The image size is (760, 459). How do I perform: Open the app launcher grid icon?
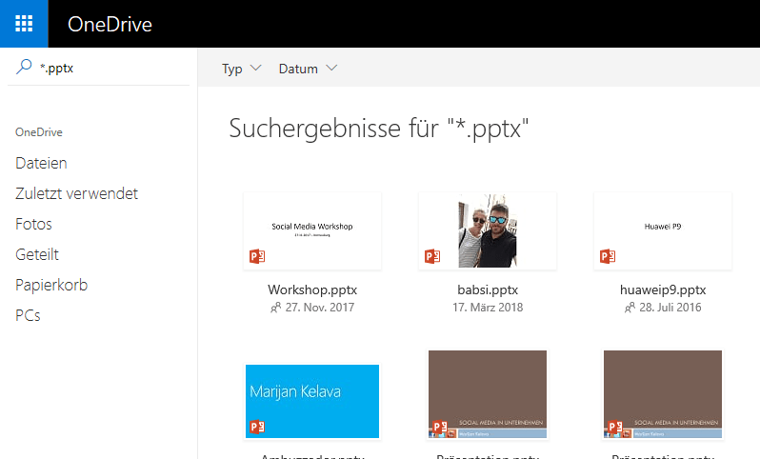point(24,23)
